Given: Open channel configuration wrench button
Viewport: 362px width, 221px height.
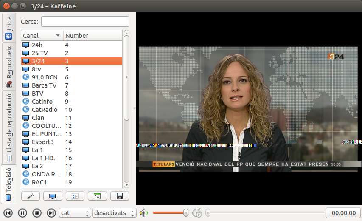Looking at the screenshot, I should (x=30, y=196).
